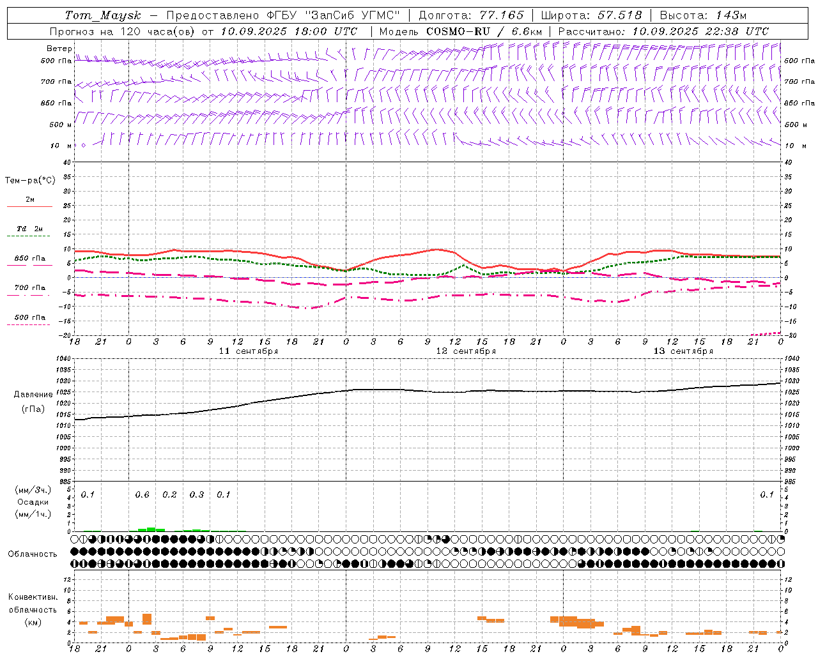
Task: Click the Давление pressure panel label
Action: 33,395
